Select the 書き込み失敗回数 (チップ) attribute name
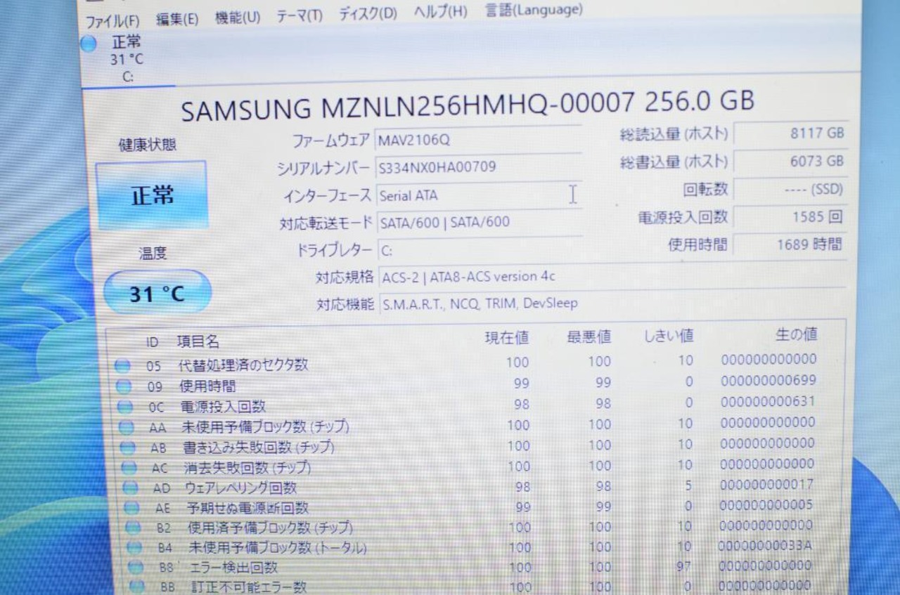 tap(259, 447)
